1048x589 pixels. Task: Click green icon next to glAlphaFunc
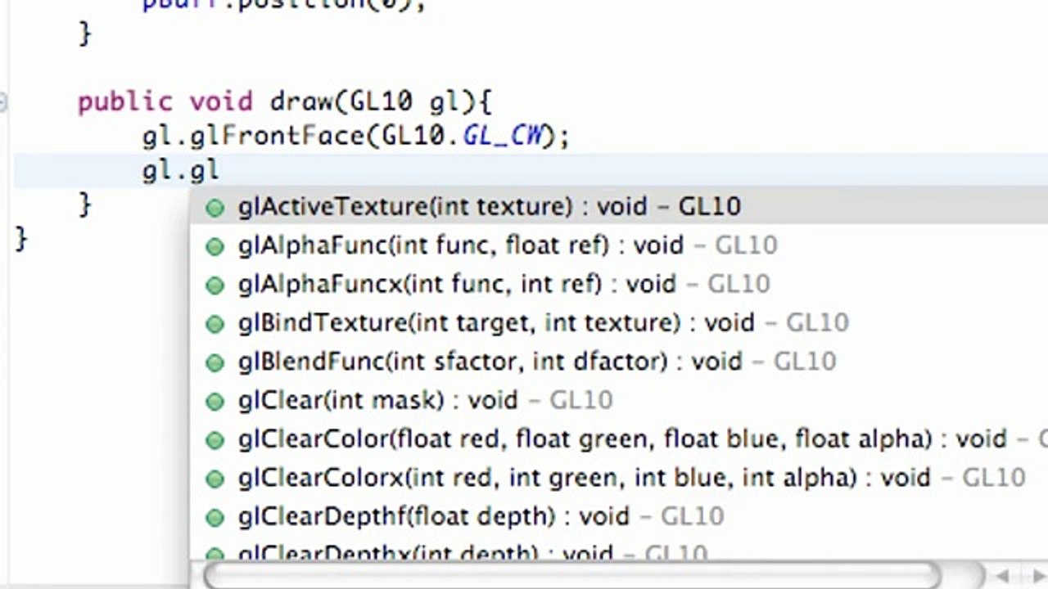pos(215,245)
